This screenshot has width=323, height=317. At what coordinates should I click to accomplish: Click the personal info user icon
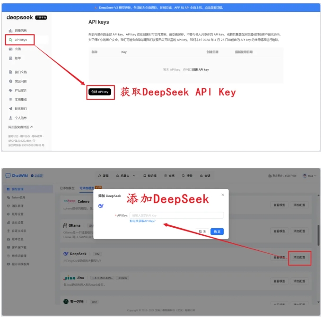tap(10, 118)
